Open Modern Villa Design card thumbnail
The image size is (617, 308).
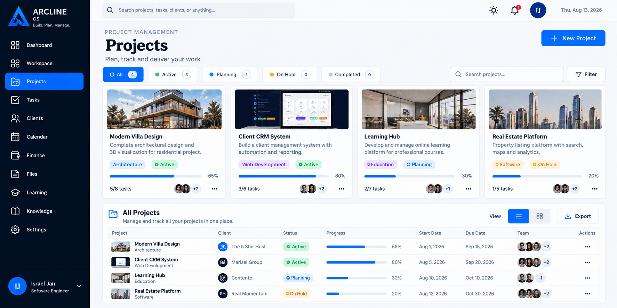click(164, 109)
